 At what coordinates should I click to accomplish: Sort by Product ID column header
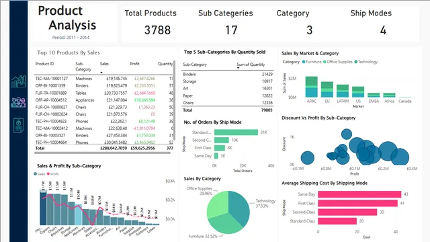44,64
